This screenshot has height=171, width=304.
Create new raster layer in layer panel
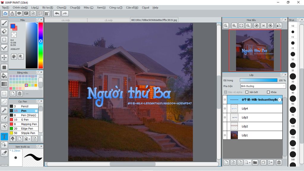226,162
